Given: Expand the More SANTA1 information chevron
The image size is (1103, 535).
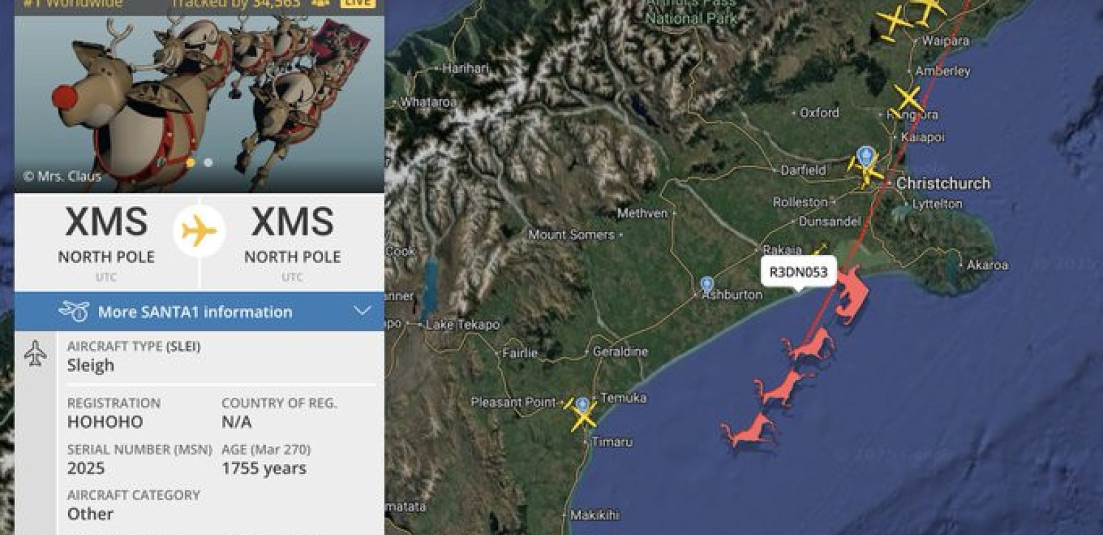Looking at the screenshot, I should 362,311.
